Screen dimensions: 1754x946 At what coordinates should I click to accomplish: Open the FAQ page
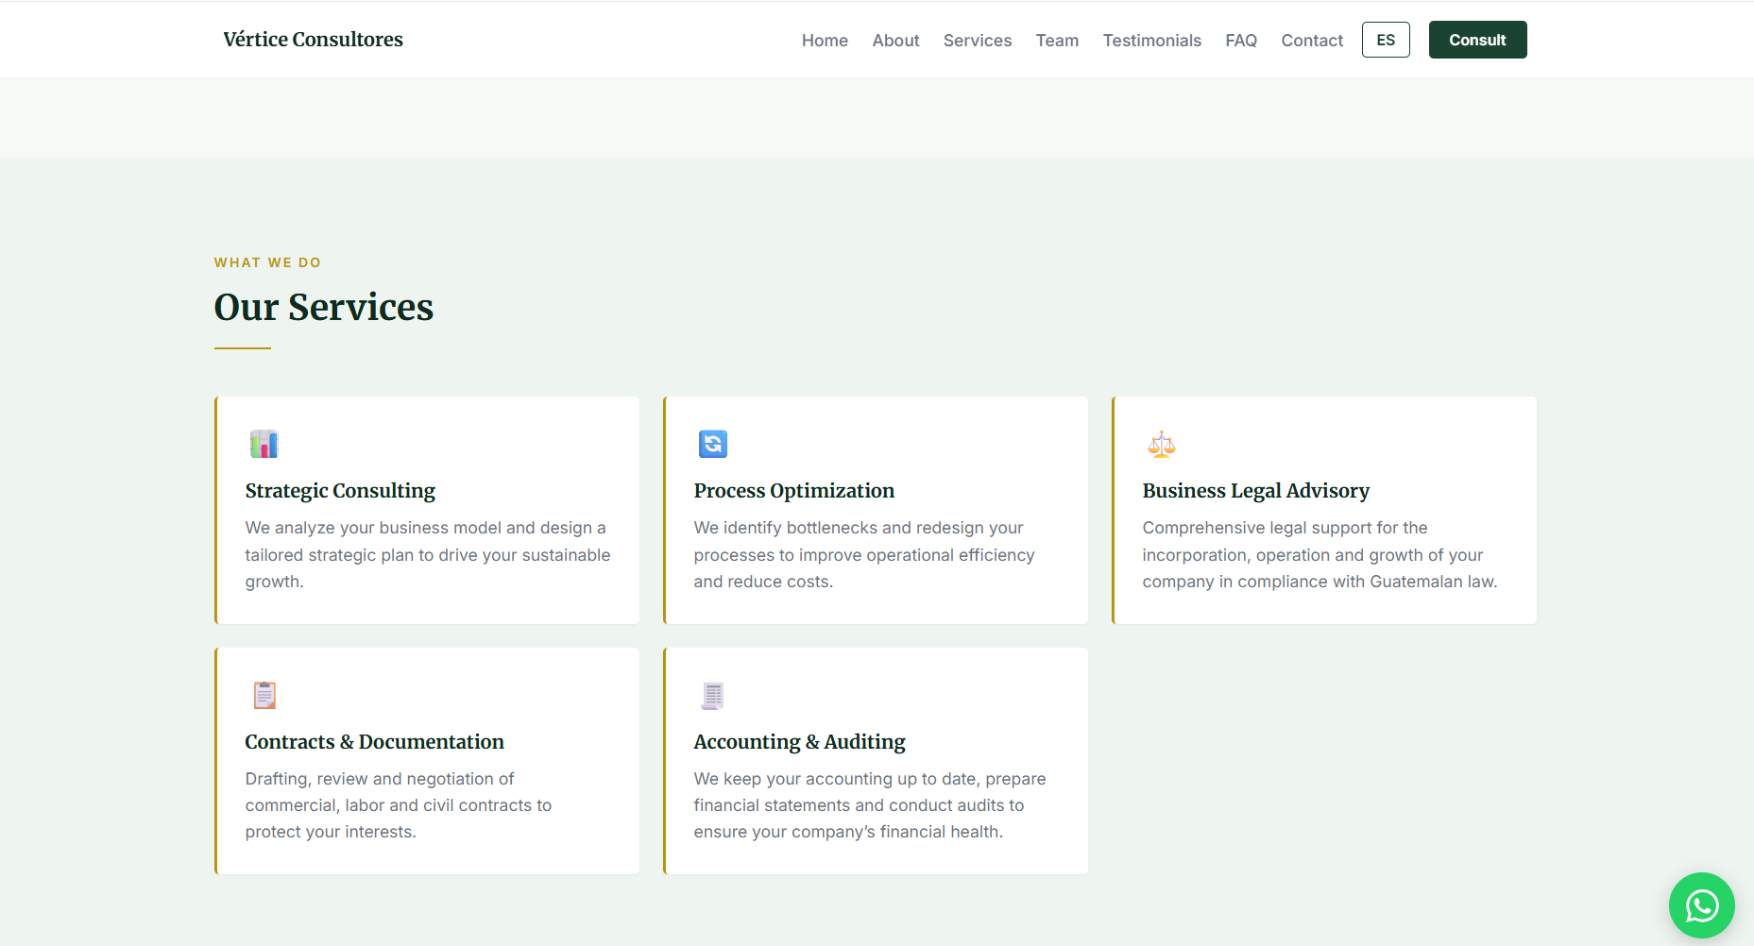tap(1240, 40)
